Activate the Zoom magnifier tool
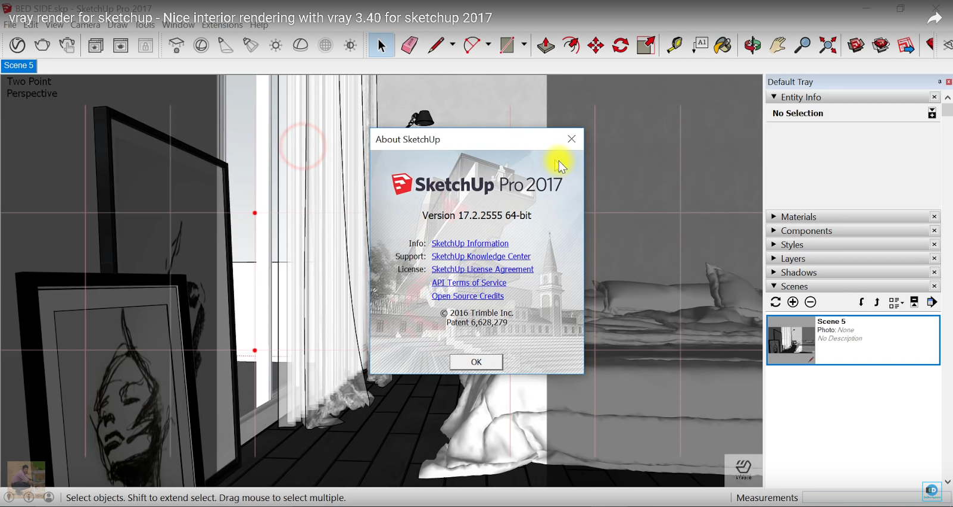This screenshot has width=953, height=507. coord(802,45)
